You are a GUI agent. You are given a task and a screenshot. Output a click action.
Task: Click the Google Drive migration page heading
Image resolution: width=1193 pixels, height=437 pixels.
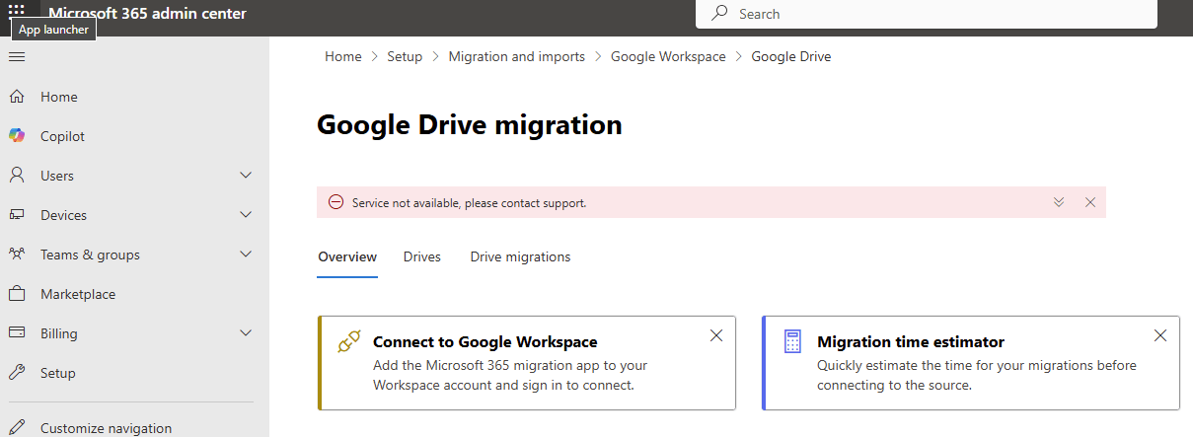[470, 125]
